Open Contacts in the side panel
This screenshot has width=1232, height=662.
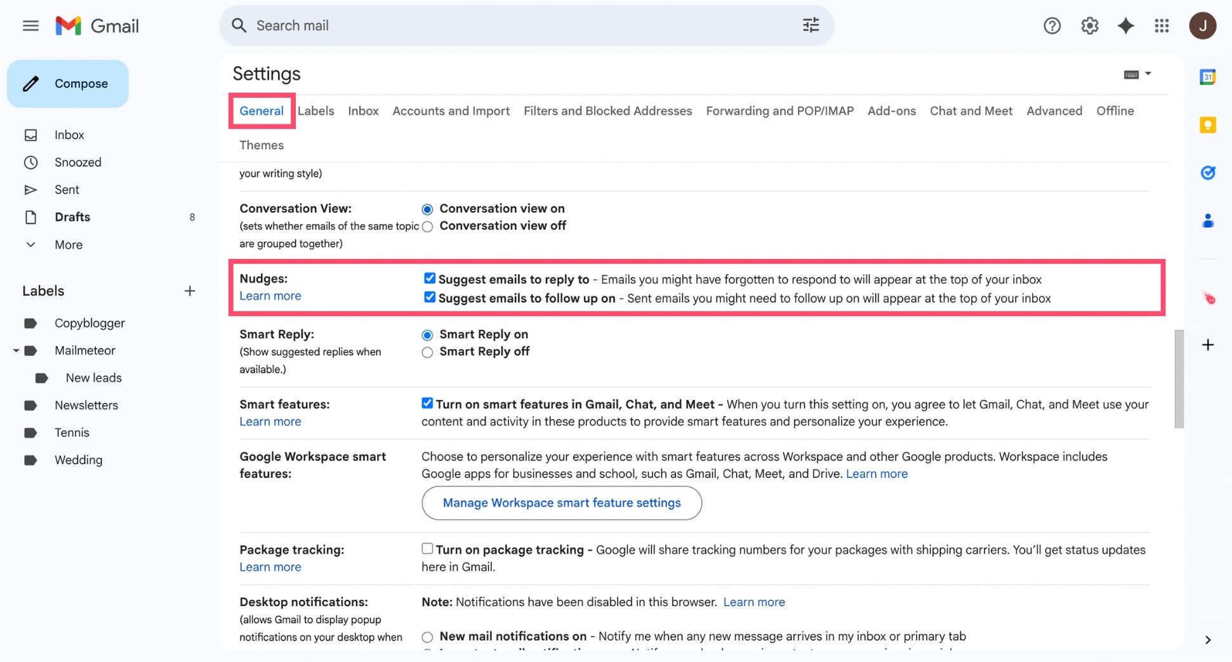point(1208,220)
